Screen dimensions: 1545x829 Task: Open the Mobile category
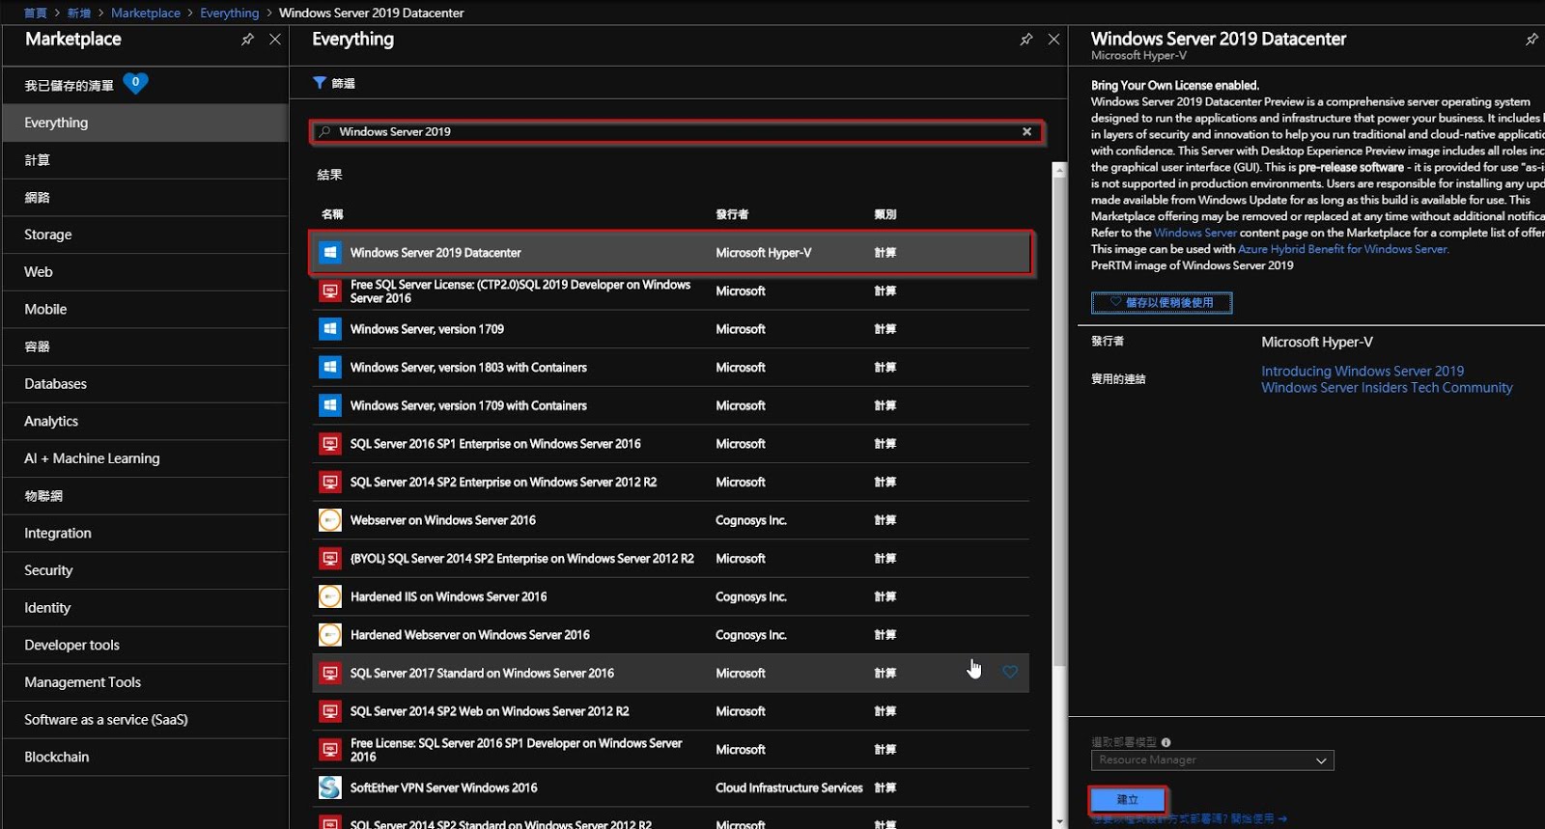click(x=146, y=310)
